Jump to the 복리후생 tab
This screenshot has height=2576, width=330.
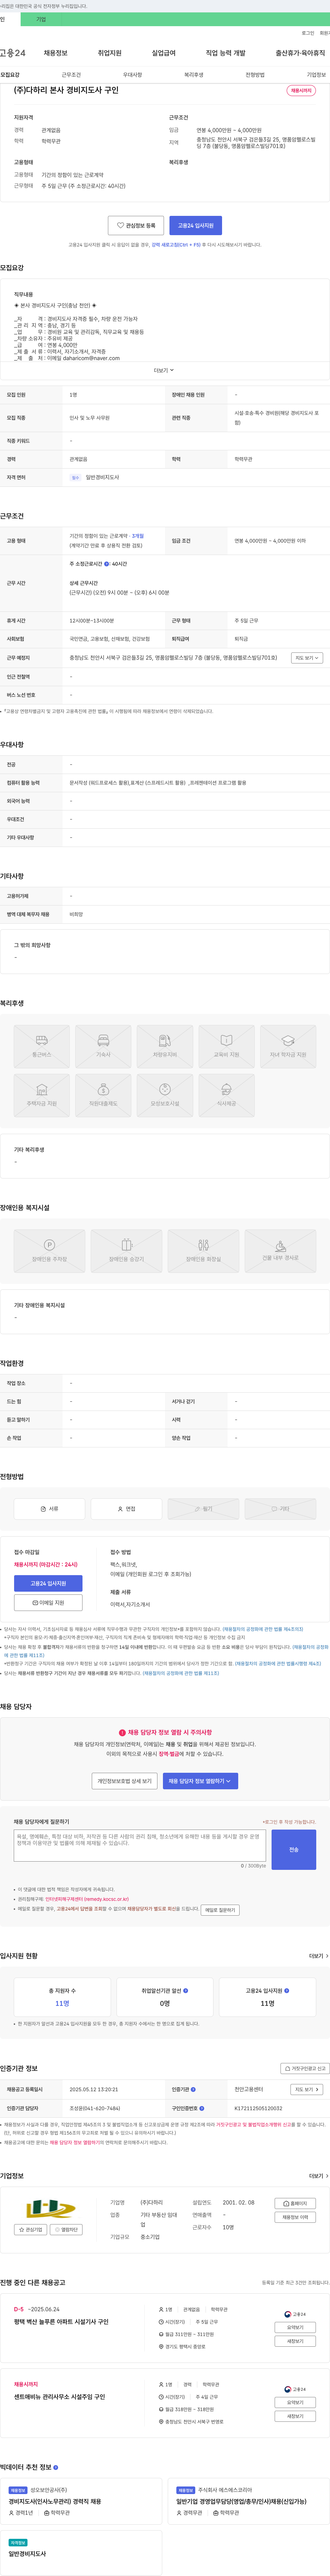(x=194, y=75)
